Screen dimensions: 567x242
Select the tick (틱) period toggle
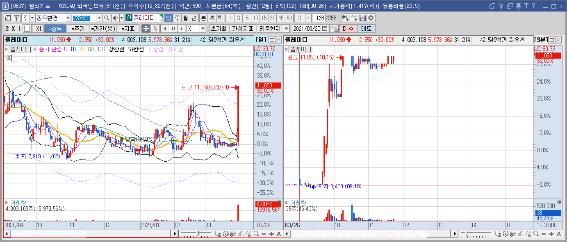pos(221,18)
